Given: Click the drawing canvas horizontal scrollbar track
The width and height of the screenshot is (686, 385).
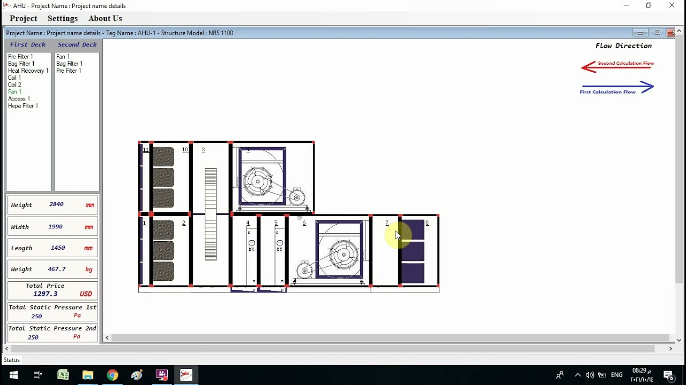Looking at the screenshot, I should (x=391, y=337).
